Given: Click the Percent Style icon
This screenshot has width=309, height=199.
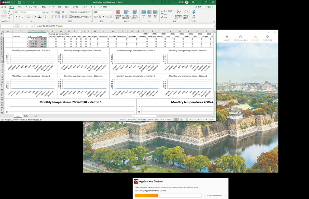Looking at the screenshot, I should tap(100, 17).
